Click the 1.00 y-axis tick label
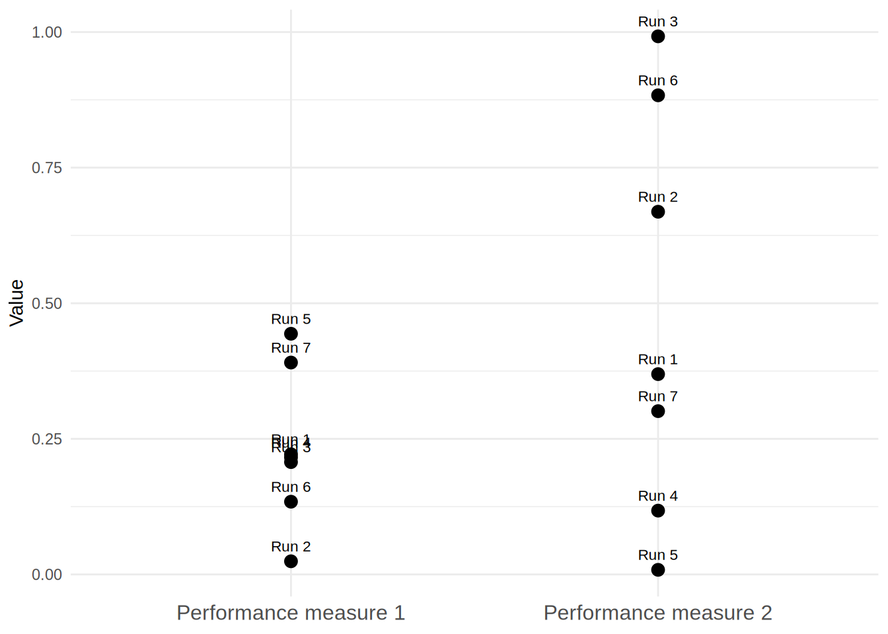The width and height of the screenshot is (888, 634). tap(47, 32)
